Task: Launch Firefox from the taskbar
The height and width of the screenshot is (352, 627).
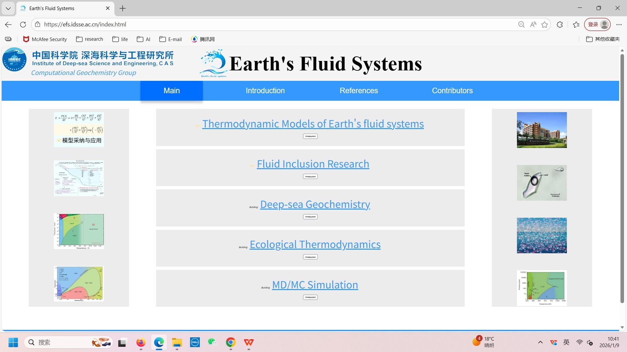Action: (141, 342)
